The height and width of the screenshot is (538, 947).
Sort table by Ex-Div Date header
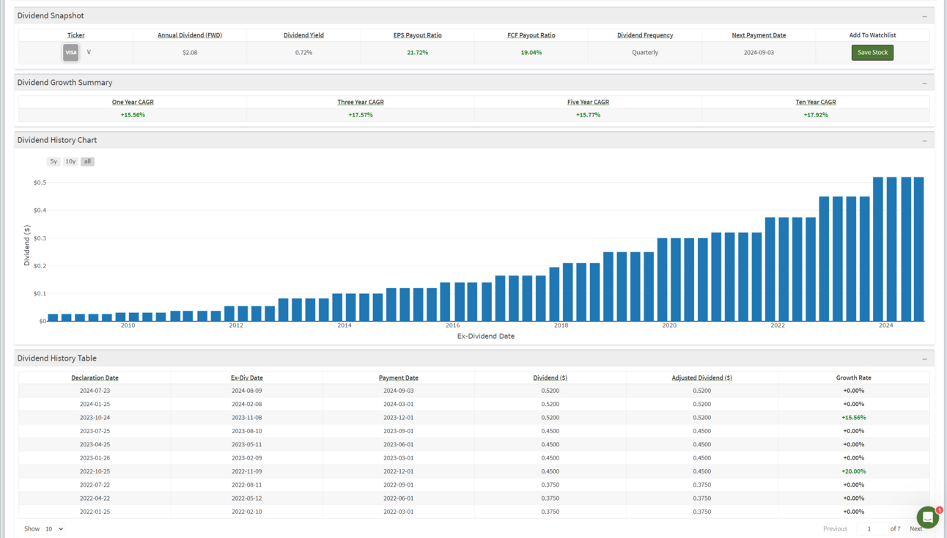point(246,378)
